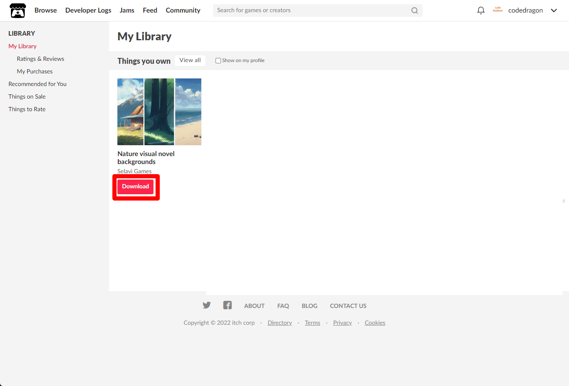This screenshot has width=569, height=386.
Task: Open Recommended for You
Action: coord(38,84)
